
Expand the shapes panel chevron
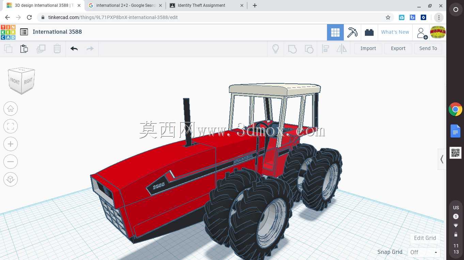click(x=442, y=159)
